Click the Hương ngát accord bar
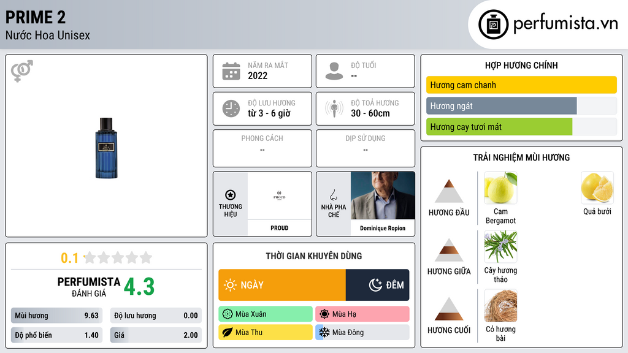 [x=521, y=106]
